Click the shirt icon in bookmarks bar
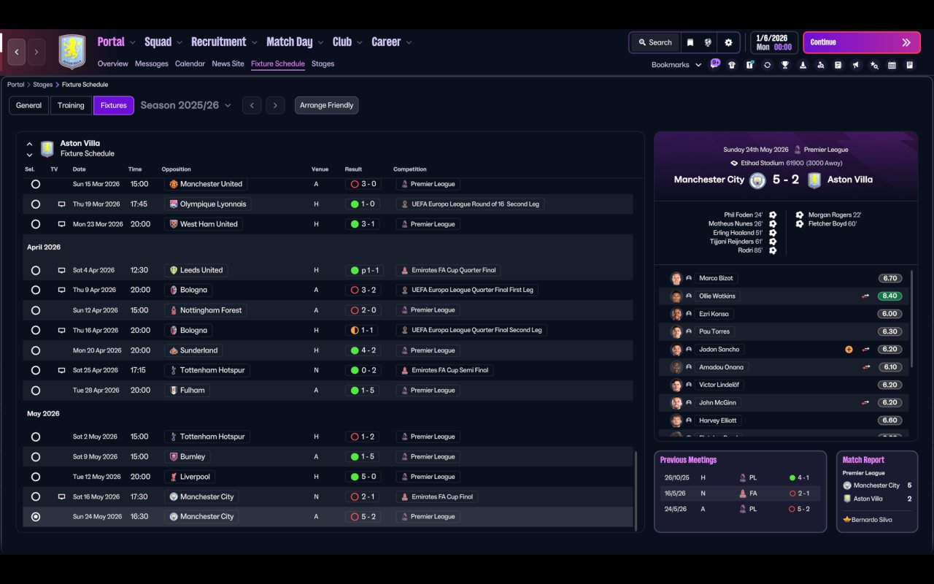The height and width of the screenshot is (584, 934). coord(732,65)
